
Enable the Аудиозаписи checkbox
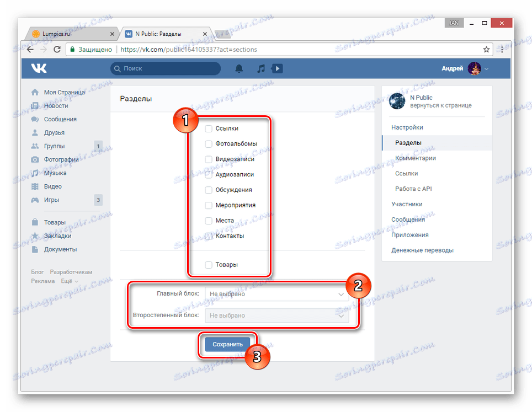tap(209, 174)
